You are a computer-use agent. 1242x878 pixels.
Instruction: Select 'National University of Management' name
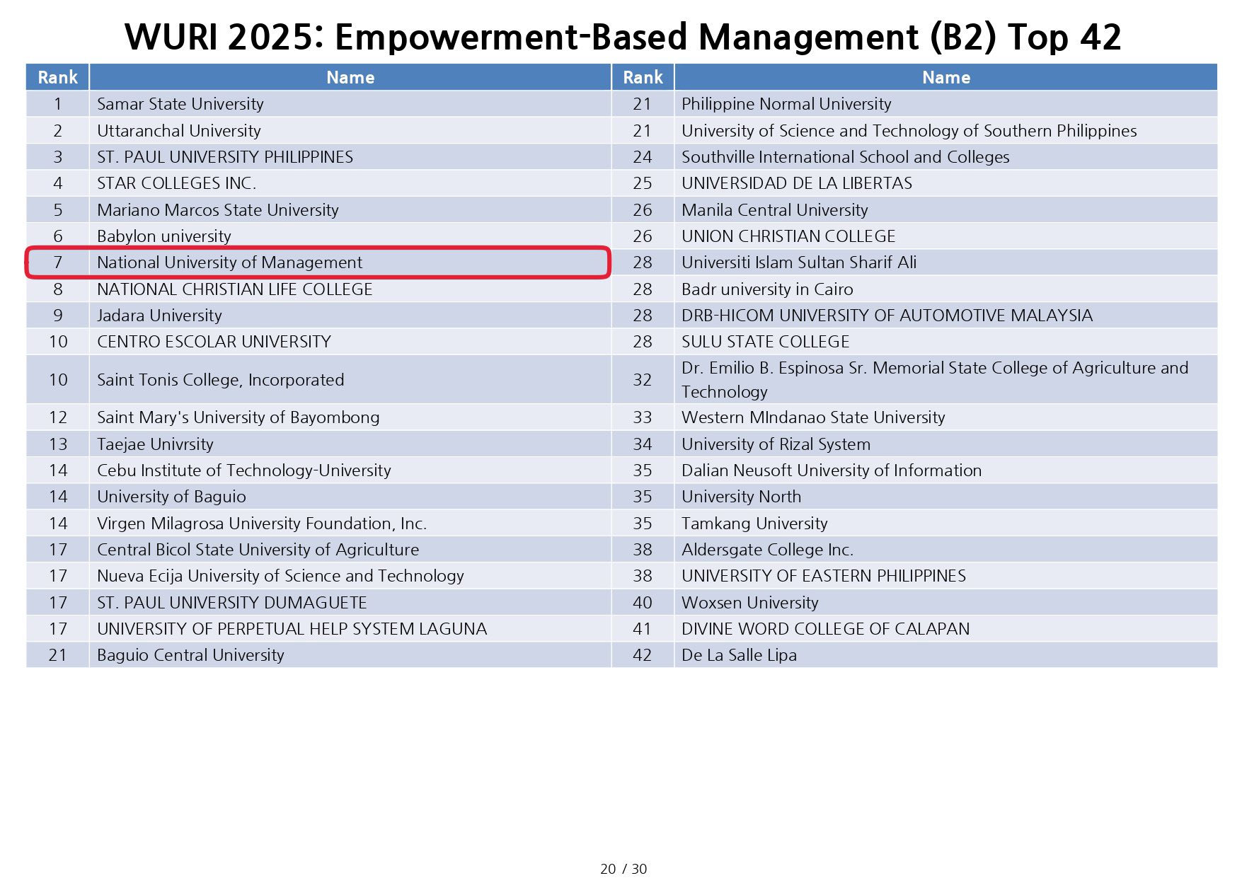coord(229,262)
